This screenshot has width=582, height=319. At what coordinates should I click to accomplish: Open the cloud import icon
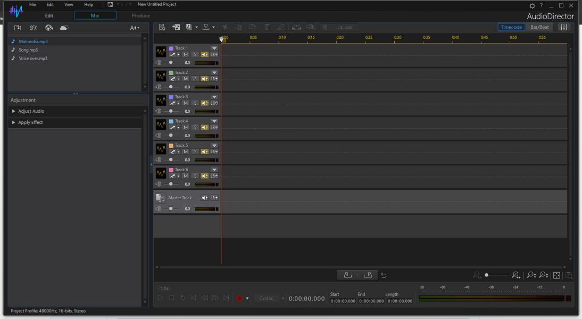(64, 28)
